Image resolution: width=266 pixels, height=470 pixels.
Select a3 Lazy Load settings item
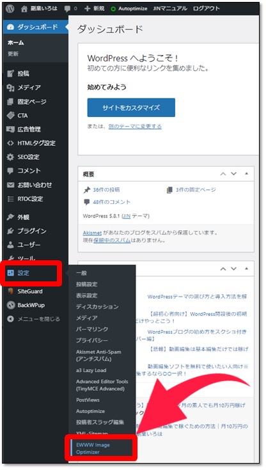click(91, 370)
